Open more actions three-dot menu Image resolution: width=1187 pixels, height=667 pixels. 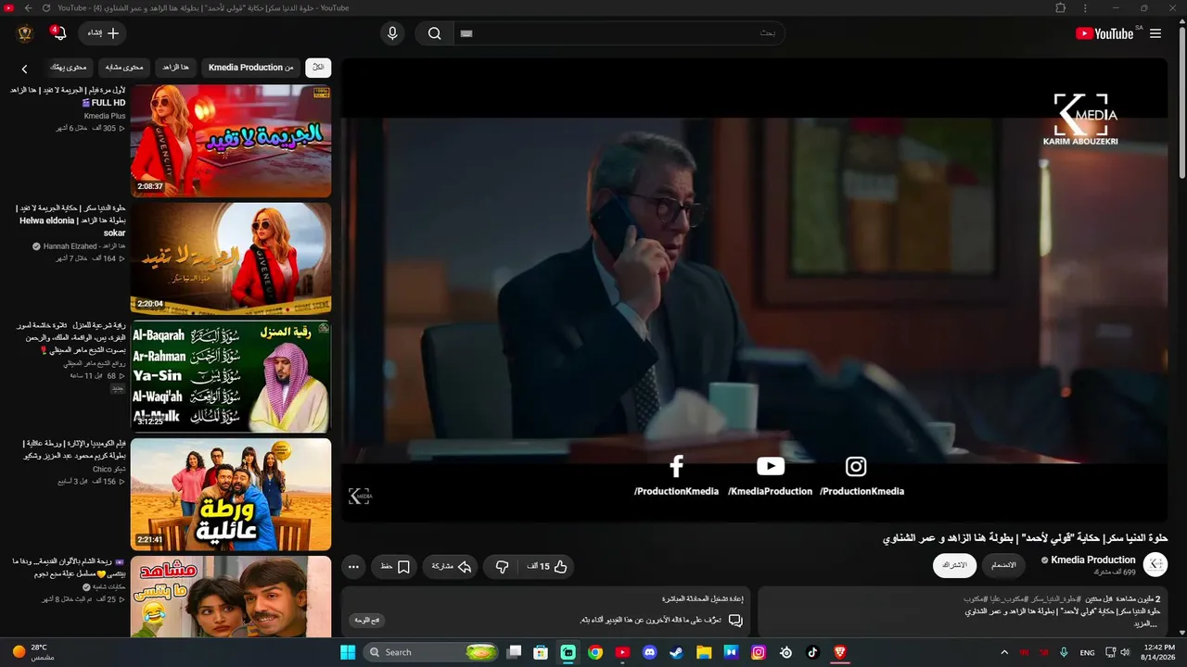pyautogui.click(x=353, y=567)
